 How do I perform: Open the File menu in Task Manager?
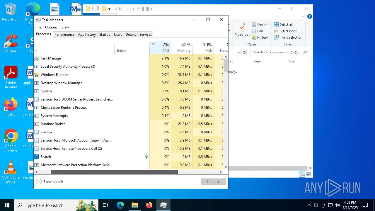click(x=38, y=27)
